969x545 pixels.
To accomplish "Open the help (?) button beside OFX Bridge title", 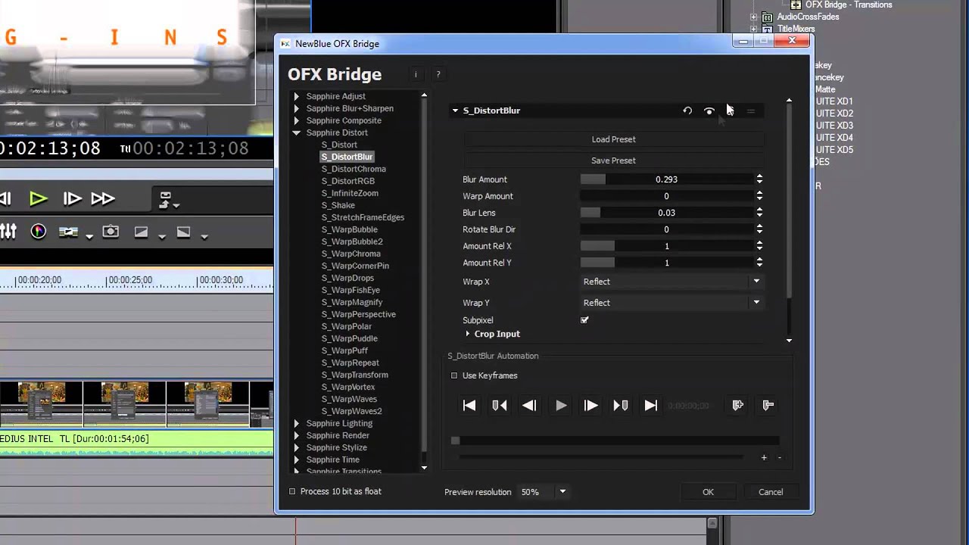I will (x=438, y=74).
